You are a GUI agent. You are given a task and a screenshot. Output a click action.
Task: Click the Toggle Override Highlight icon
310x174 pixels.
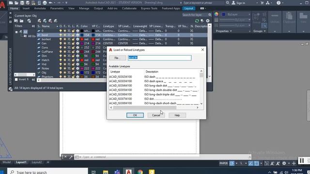[202, 21]
